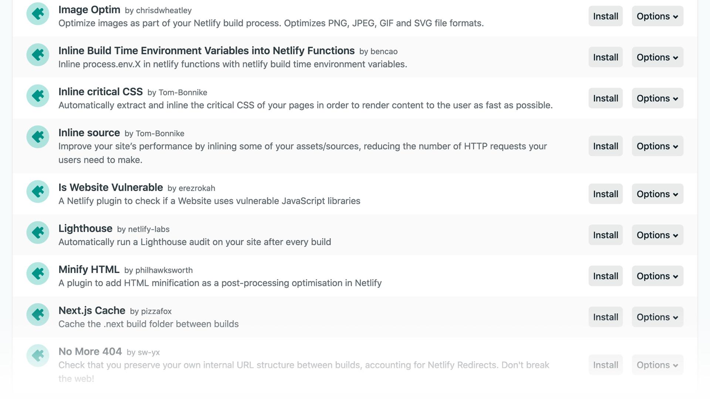The height and width of the screenshot is (399, 710).
Task: Open Options for the Image Optim plugin
Action: tap(657, 16)
